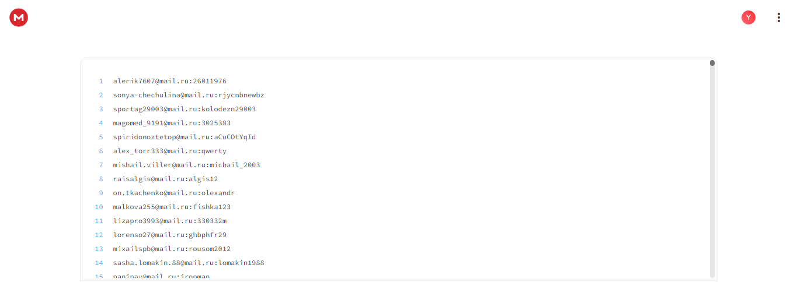This screenshot has width=797, height=282.
Task: Open the MEGA logo home link
Action: (19, 17)
